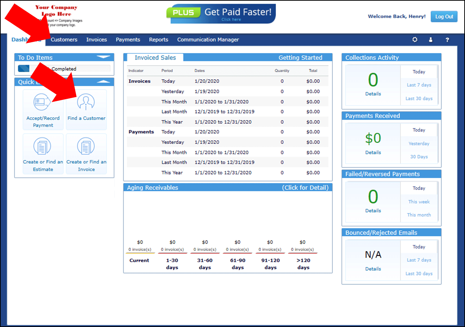Viewport: 465px width, 327px height.
Task: Click the 1-30 days aging bucket
Action: pyautogui.click(x=172, y=264)
